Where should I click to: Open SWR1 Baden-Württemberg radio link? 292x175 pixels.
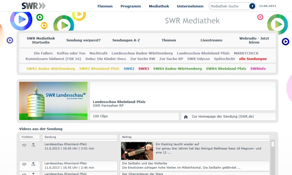click(x=51, y=69)
